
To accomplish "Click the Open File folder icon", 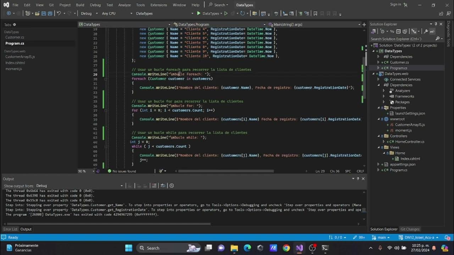I will point(37,13).
